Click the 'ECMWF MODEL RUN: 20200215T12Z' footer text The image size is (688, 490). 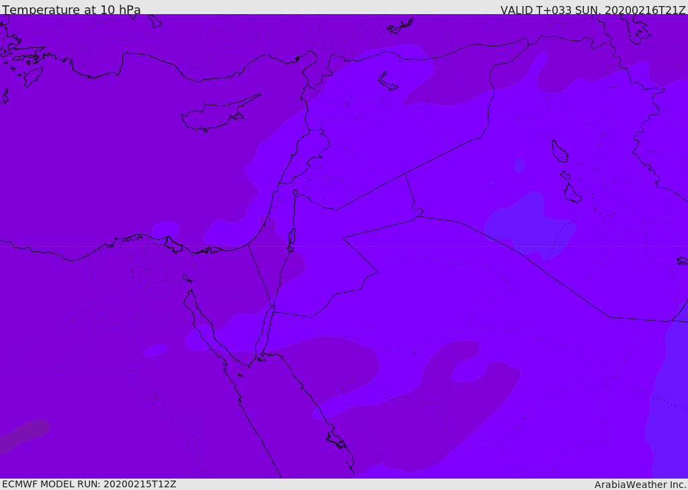pyautogui.click(x=89, y=485)
